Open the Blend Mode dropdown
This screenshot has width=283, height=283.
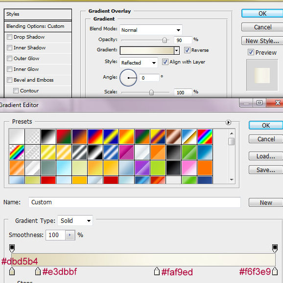click(151, 30)
